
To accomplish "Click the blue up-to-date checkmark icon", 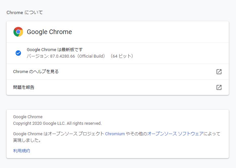I will (x=18, y=53).
